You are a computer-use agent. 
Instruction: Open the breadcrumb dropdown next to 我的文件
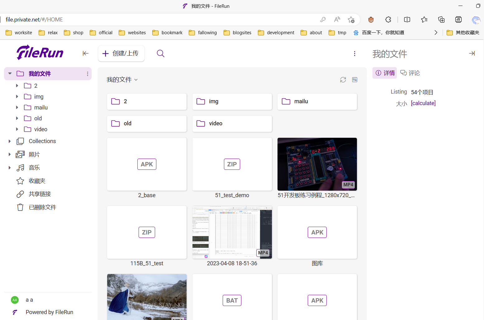(x=136, y=80)
